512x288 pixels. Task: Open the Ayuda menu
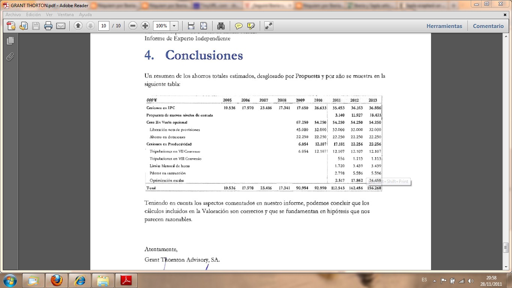pos(85,15)
